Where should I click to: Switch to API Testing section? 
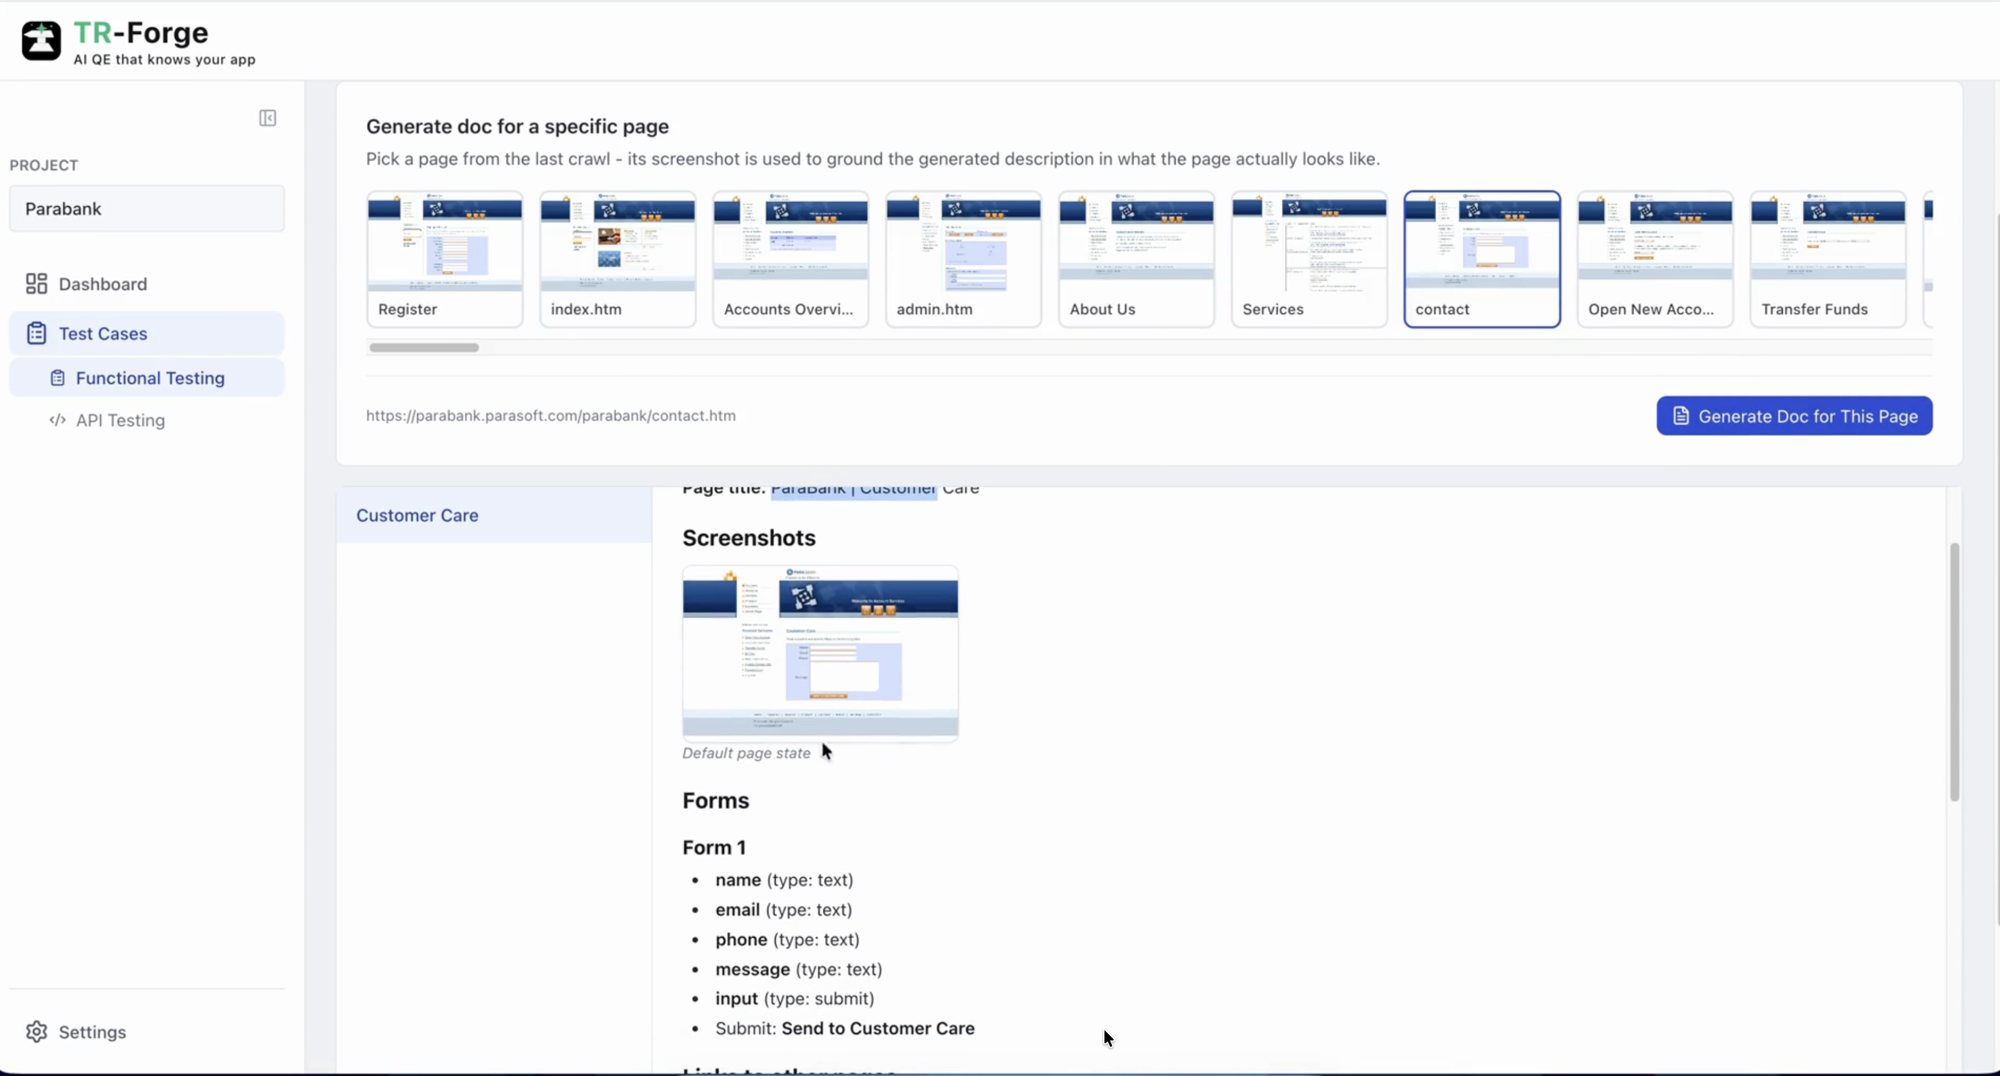pos(147,420)
